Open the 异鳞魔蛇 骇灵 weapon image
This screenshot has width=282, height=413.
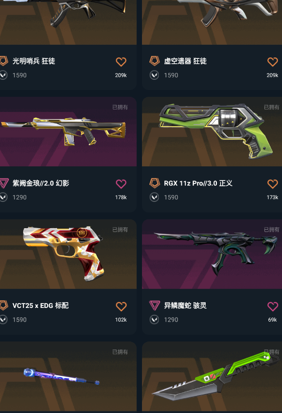pos(212,254)
